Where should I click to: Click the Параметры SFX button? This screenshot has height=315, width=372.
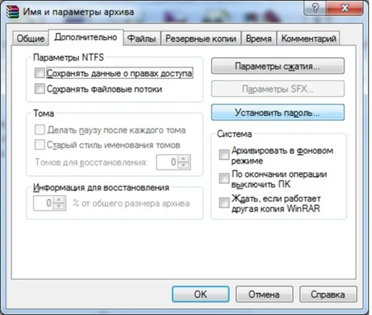(x=278, y=89)
